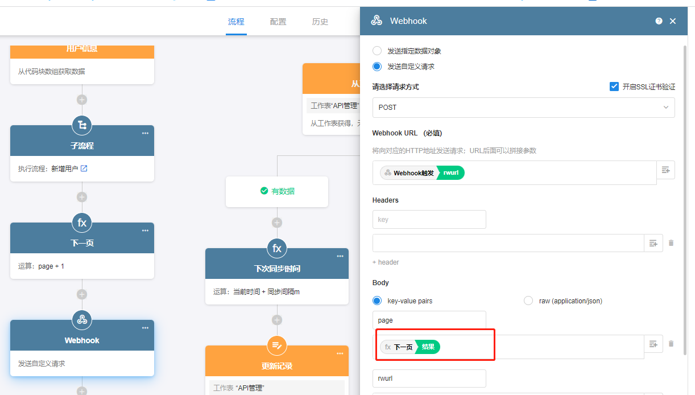Delete the header row with trash icon
The width and height of the screenshot is (695, 395).
[x=671, y=243]
